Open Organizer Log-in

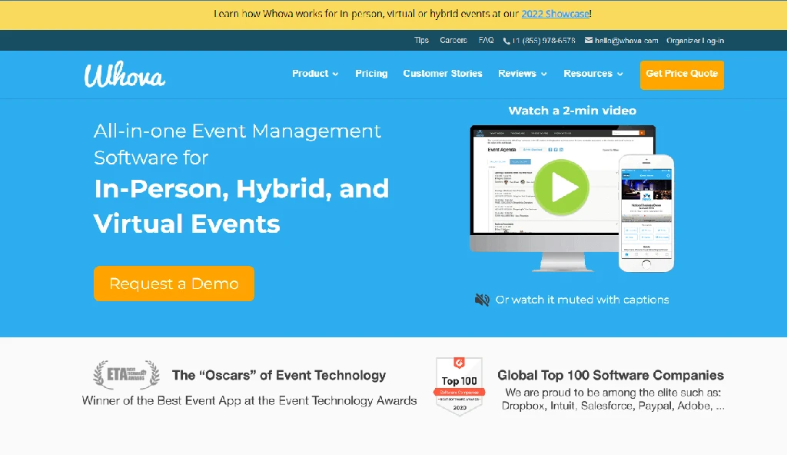pyautogui.click(x=695, y=41)
